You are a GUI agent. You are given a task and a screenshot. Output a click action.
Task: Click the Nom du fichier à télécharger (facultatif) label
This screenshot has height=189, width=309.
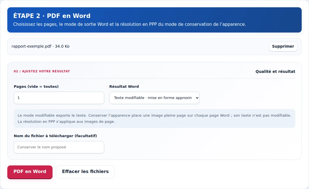point(55,136)
